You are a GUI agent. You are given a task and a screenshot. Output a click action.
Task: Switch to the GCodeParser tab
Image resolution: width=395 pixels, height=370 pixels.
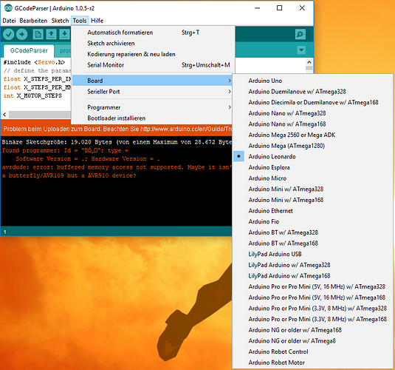coord(29,51)
